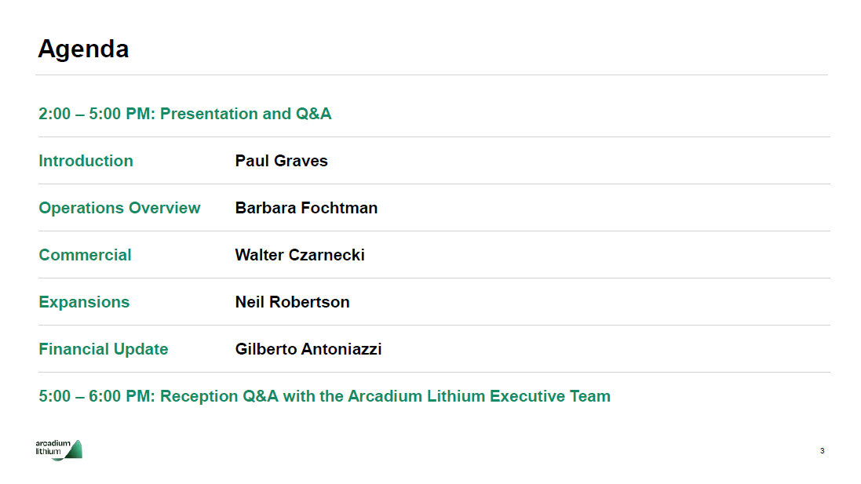Click the horizontal rule below the Agenda title
The image size is (861, 484).
point(432,75)
